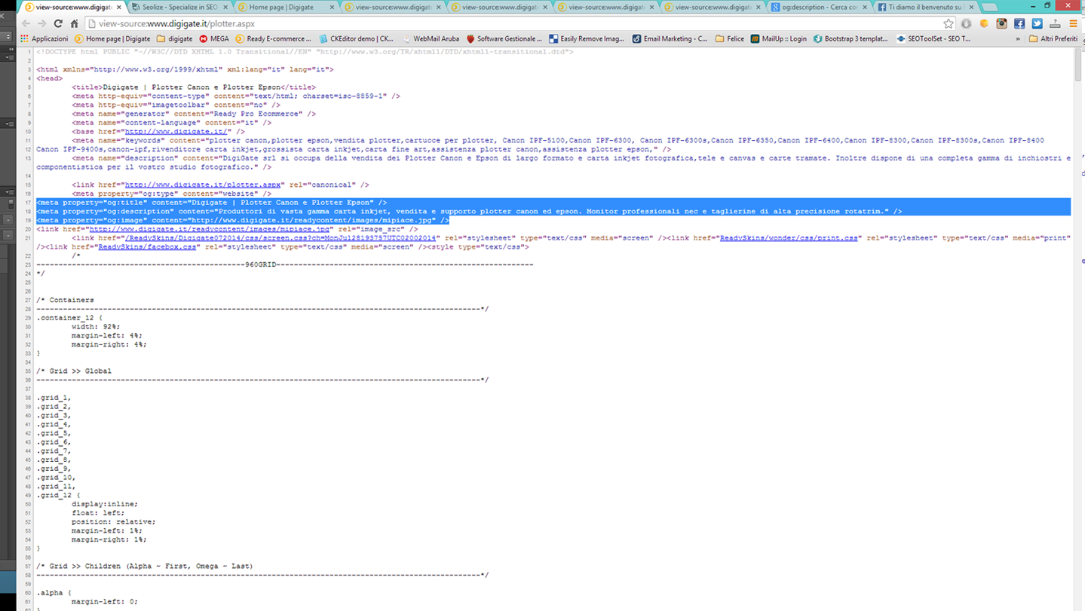Open the WebMail Aruba bookmark
This screenshot has width=1085, height=611.
(x=431, y=38)
